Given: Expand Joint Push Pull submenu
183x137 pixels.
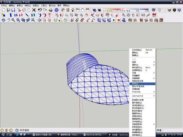Looking at the screenshot, I should (x=142, y=96).
